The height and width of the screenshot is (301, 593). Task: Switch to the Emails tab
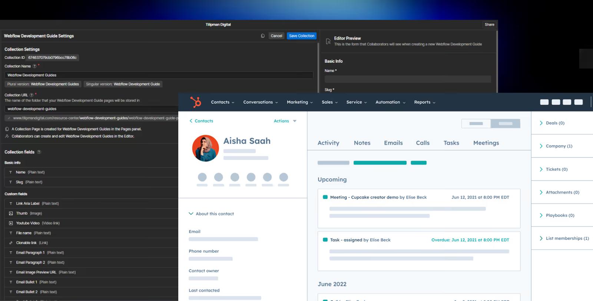pyautogui.click(x=393, y=143)
